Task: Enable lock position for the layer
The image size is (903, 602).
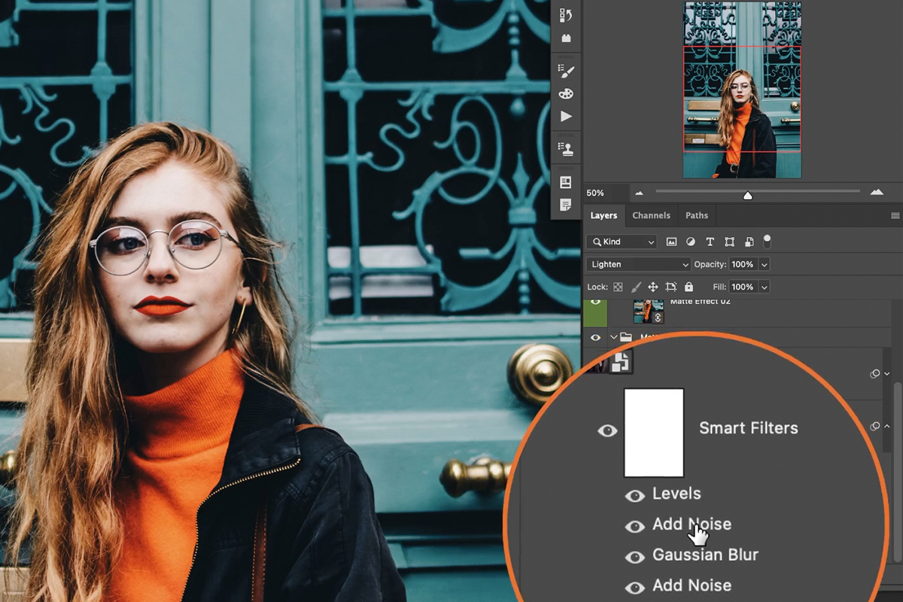Action: click(x=653, y=287)
